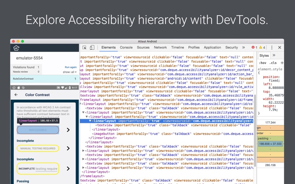
Task: Click the INCOMPLETE testing require field
Action: pos(38,169)
